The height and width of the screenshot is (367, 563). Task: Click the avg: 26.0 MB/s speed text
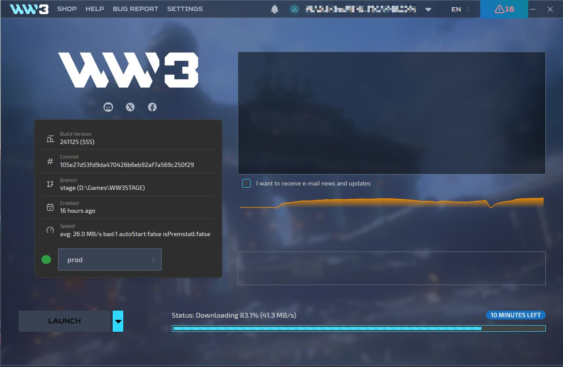tap(135, 234)
